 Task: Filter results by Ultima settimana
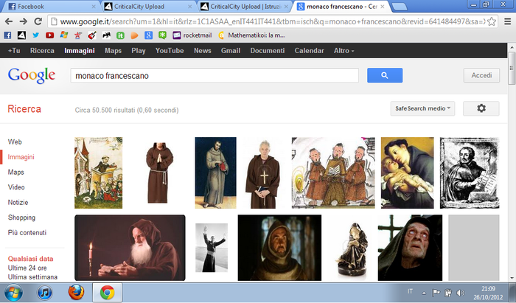click(32, 277)
